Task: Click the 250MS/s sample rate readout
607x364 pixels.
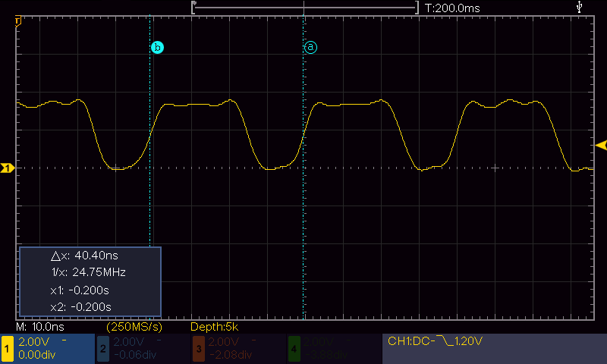Action: pos(134,327)
